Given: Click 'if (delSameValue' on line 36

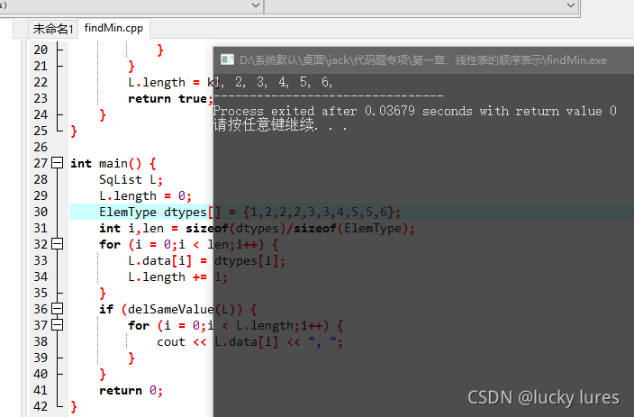Looking at the screenshot, I should (x=156, y=310).
